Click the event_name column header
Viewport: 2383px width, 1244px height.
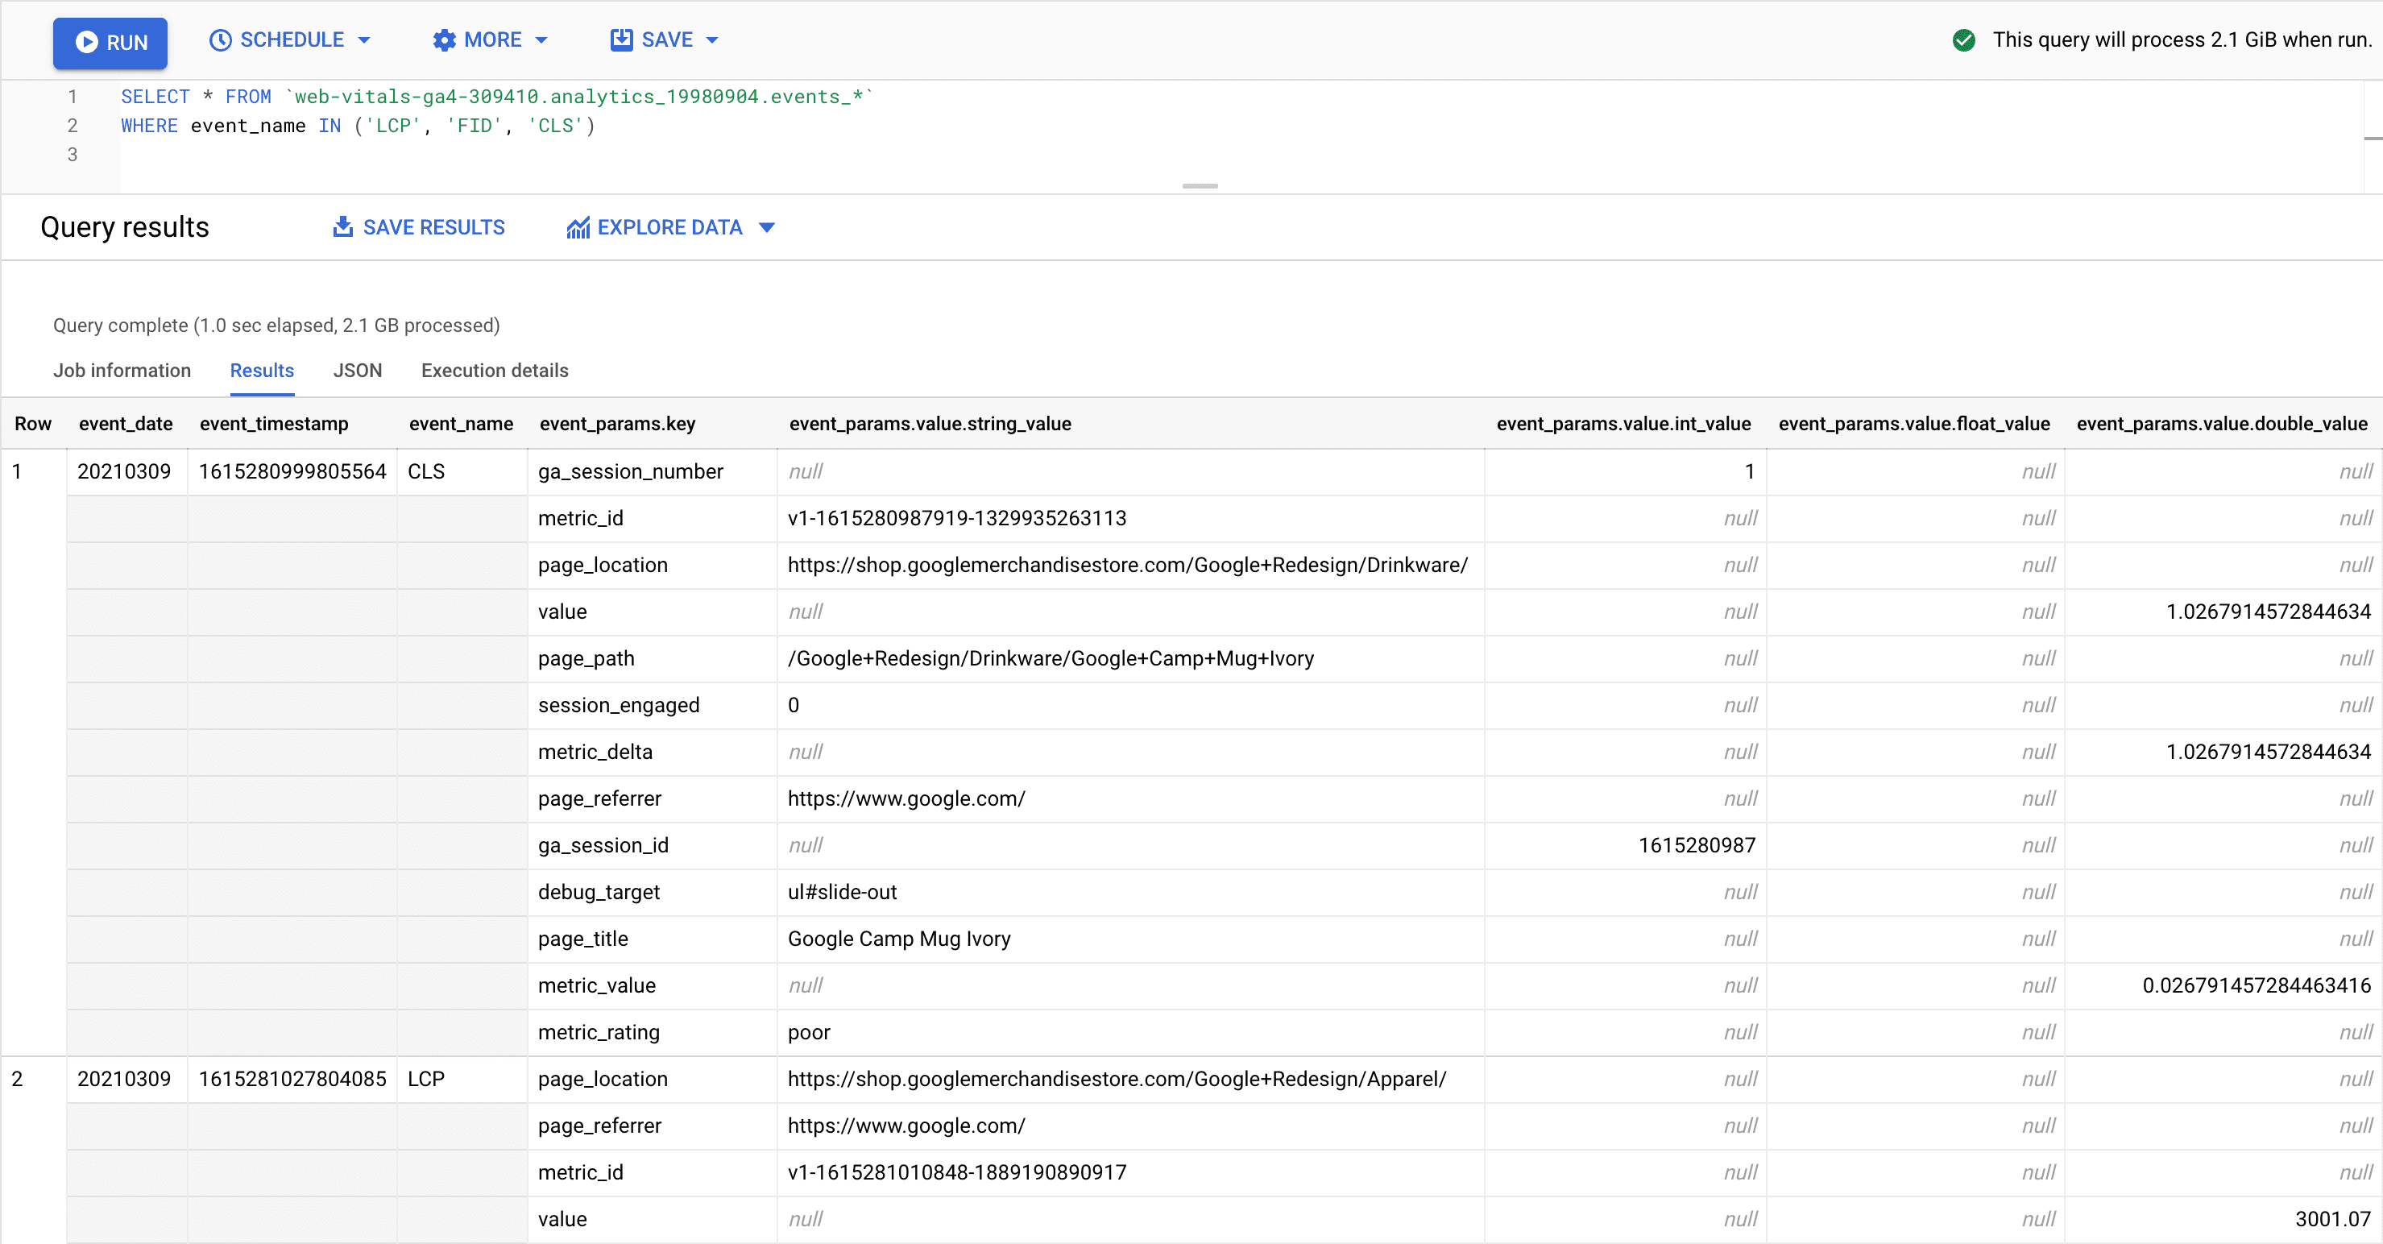(x=460, y=424)
